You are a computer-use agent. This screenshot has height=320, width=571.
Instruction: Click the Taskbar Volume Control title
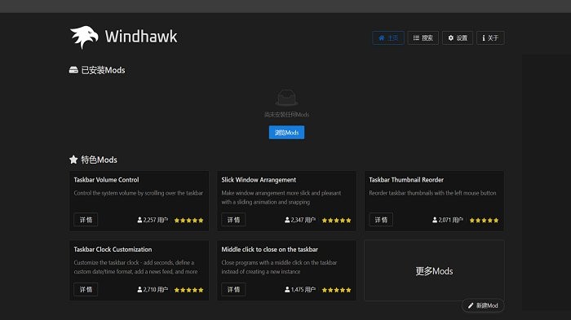tap(106, 180)
